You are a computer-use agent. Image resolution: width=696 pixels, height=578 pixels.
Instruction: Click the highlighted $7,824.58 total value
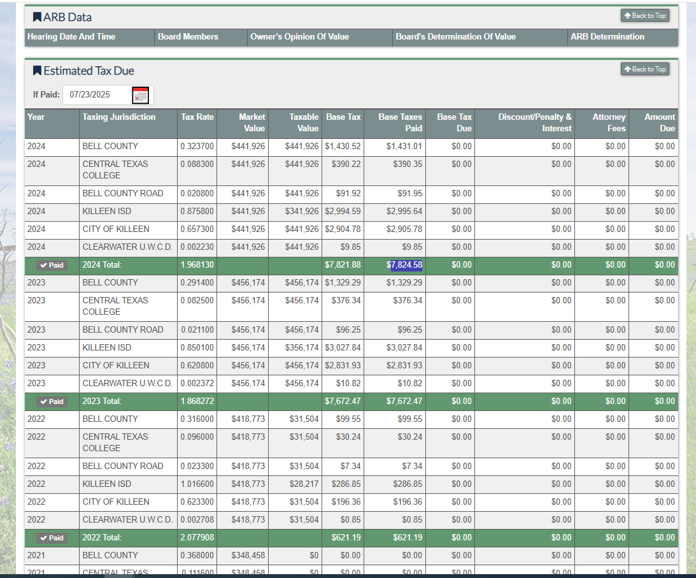(406, 265)
